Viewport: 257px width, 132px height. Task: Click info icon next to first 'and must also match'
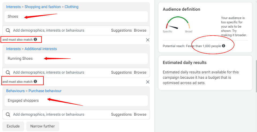tap(35, 40)
